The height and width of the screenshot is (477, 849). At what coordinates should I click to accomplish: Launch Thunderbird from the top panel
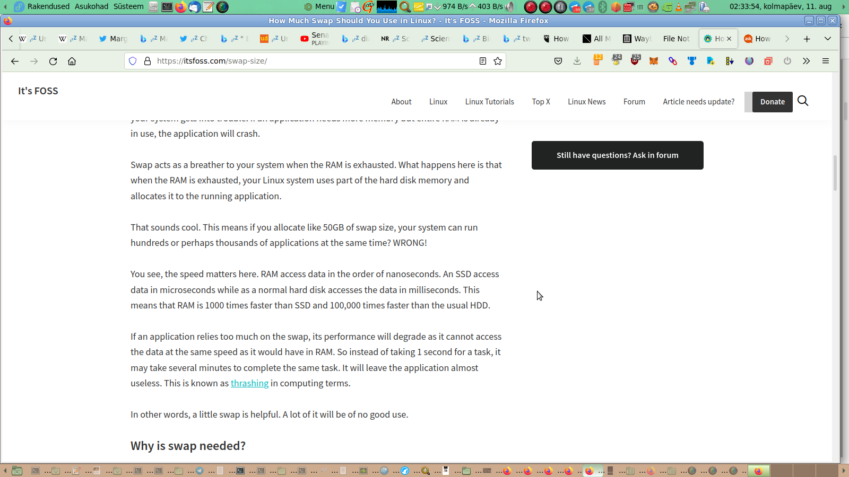coord(195,7)
